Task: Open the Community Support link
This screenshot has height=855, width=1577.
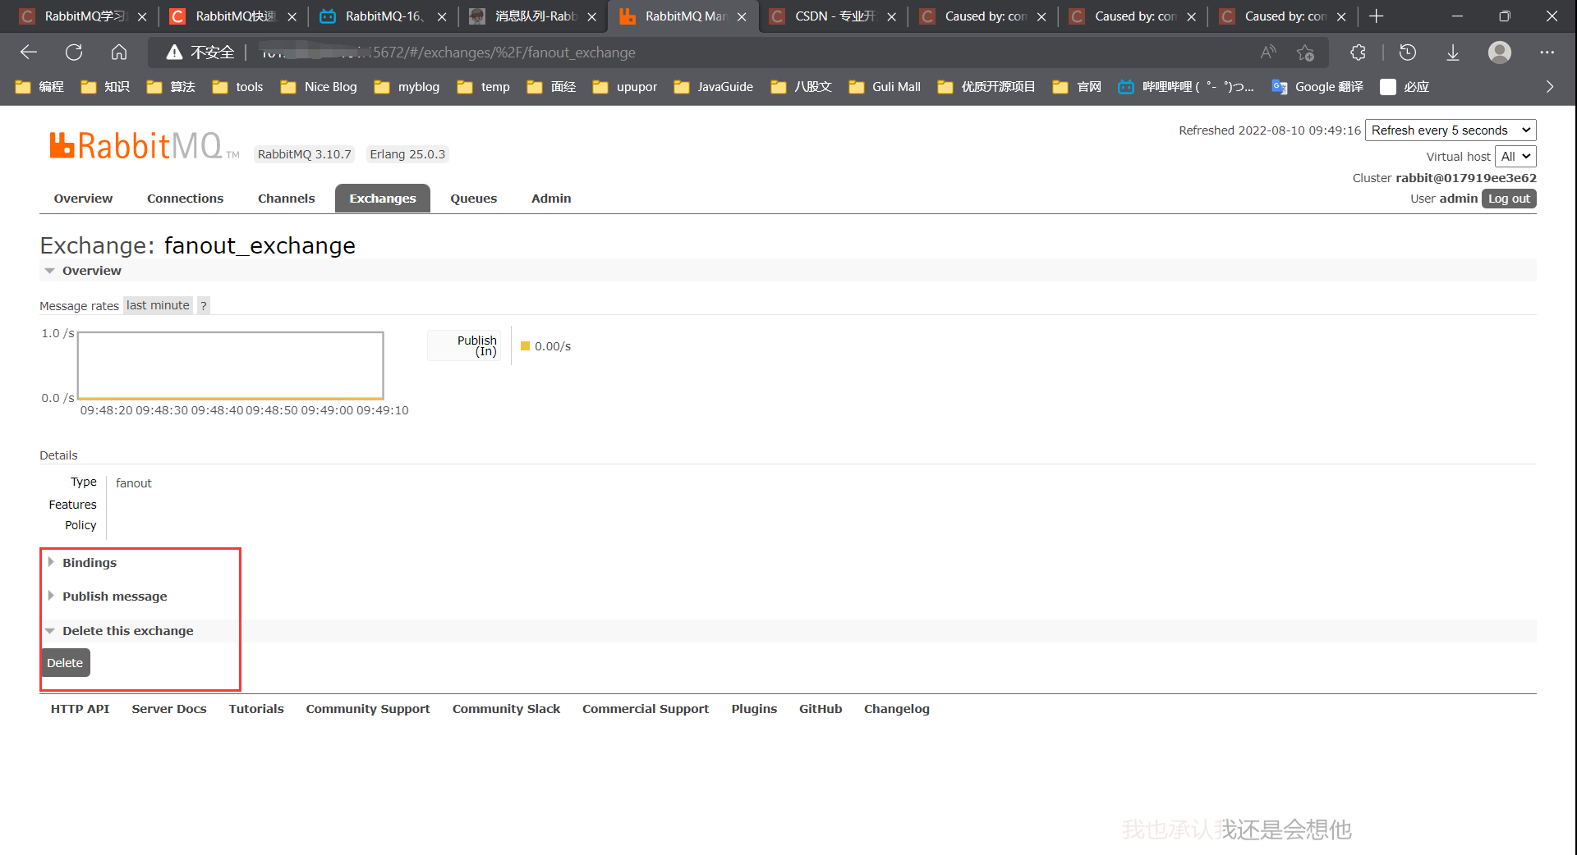Action: click(368, 708)
